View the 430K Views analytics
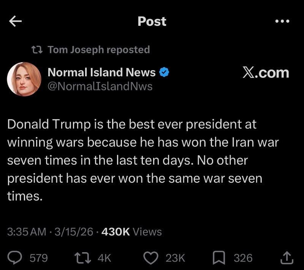304x270 pixels. pos(132,232)
